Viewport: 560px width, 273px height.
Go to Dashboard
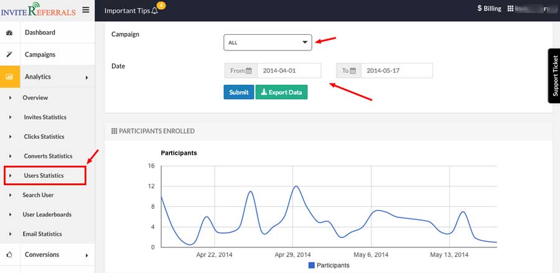pyautogui.click(x=40, y=32)
